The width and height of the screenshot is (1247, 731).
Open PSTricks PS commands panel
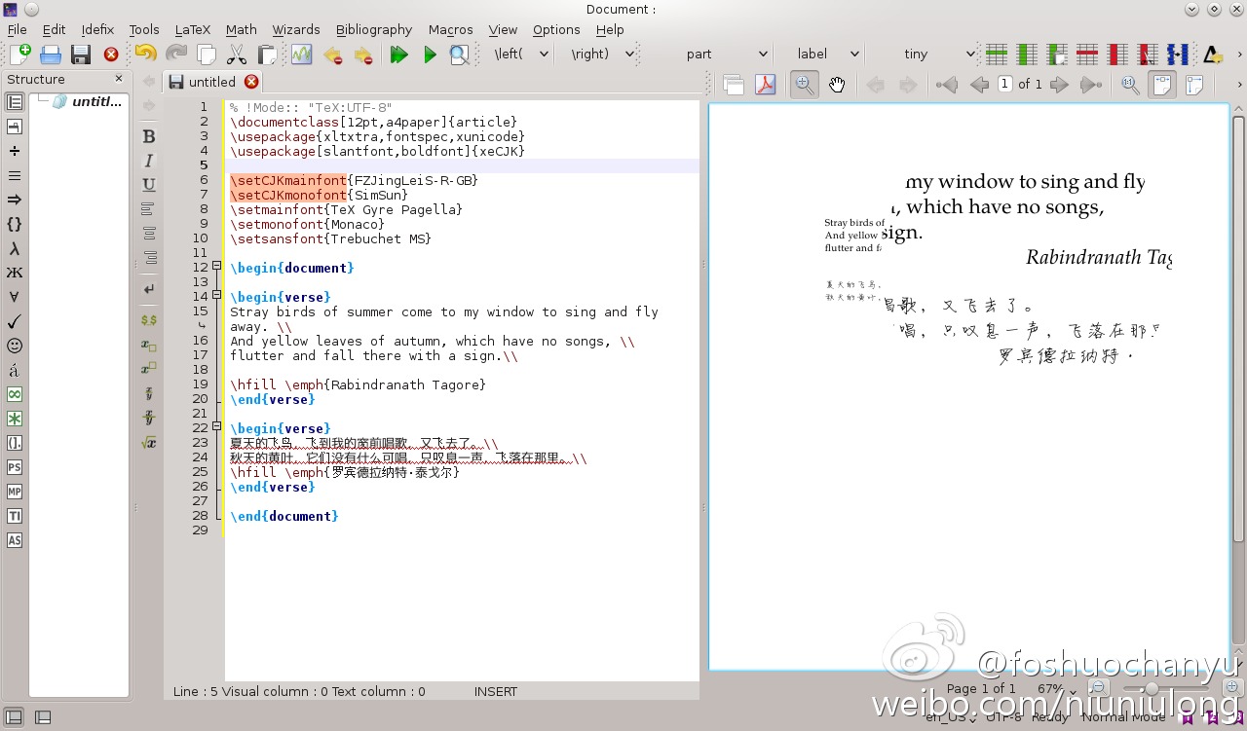[x=15, y=467]
